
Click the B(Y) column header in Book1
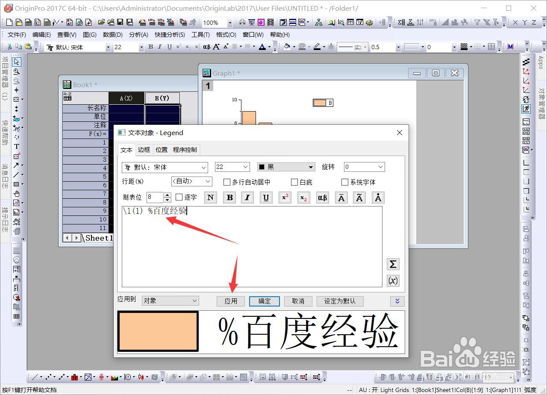(x=162, y=98)
